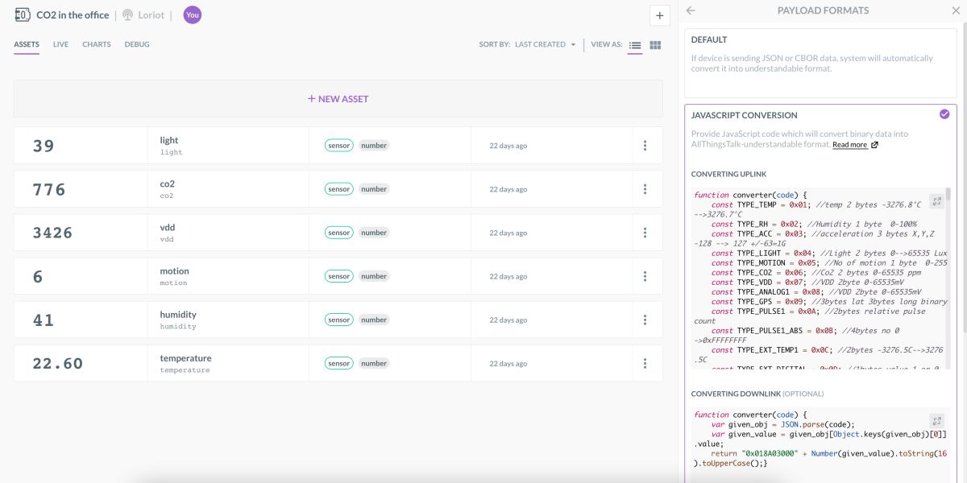
Task: Click the plus button in top toolbar
Action: pos(660,15)
